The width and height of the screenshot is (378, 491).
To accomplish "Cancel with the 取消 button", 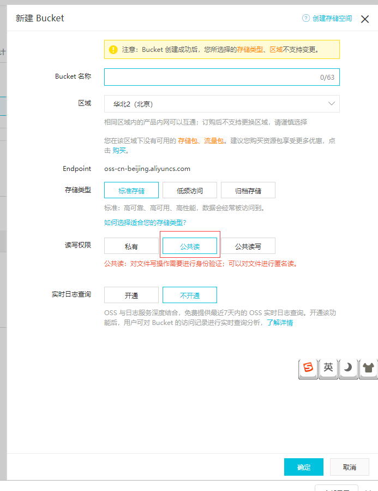I will click(350, 467).
